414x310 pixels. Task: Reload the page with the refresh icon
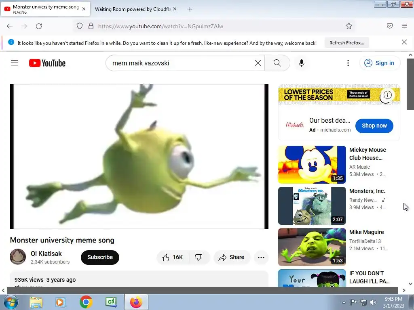[x=39, y=26]
